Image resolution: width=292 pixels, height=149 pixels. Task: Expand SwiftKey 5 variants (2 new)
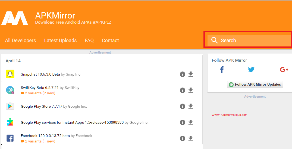(38, 93)
